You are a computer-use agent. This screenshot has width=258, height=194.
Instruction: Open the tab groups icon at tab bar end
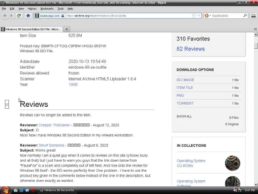tap(255, 29)
